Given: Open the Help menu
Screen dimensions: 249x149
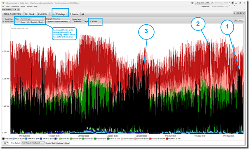Looking at the screenshot, I should tap(36, 7).
